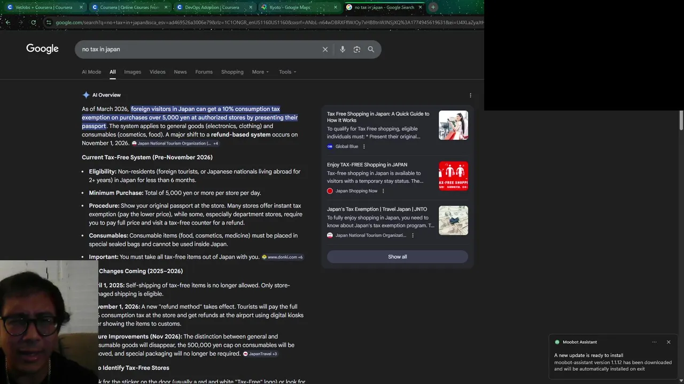
Task: Close the active Google Search tab
Action: [x=420, y=7]
